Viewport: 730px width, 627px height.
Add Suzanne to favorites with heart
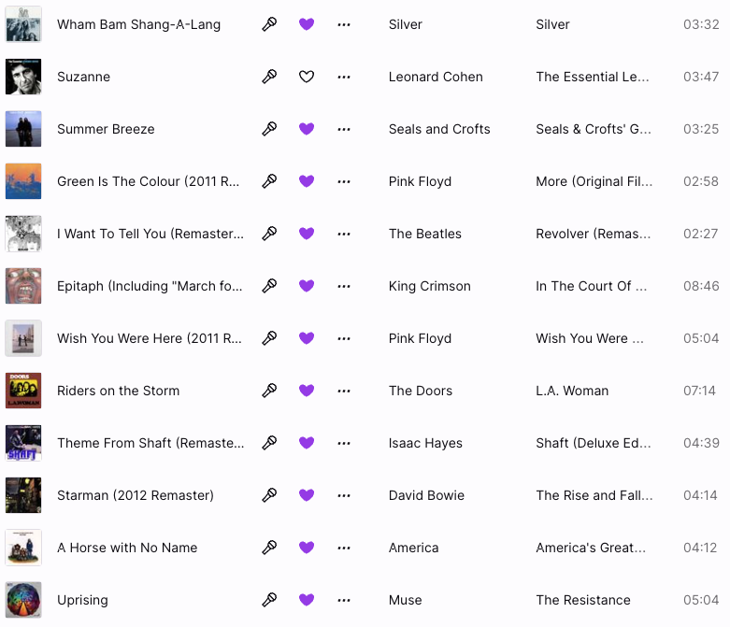click(x=307, y=77)
